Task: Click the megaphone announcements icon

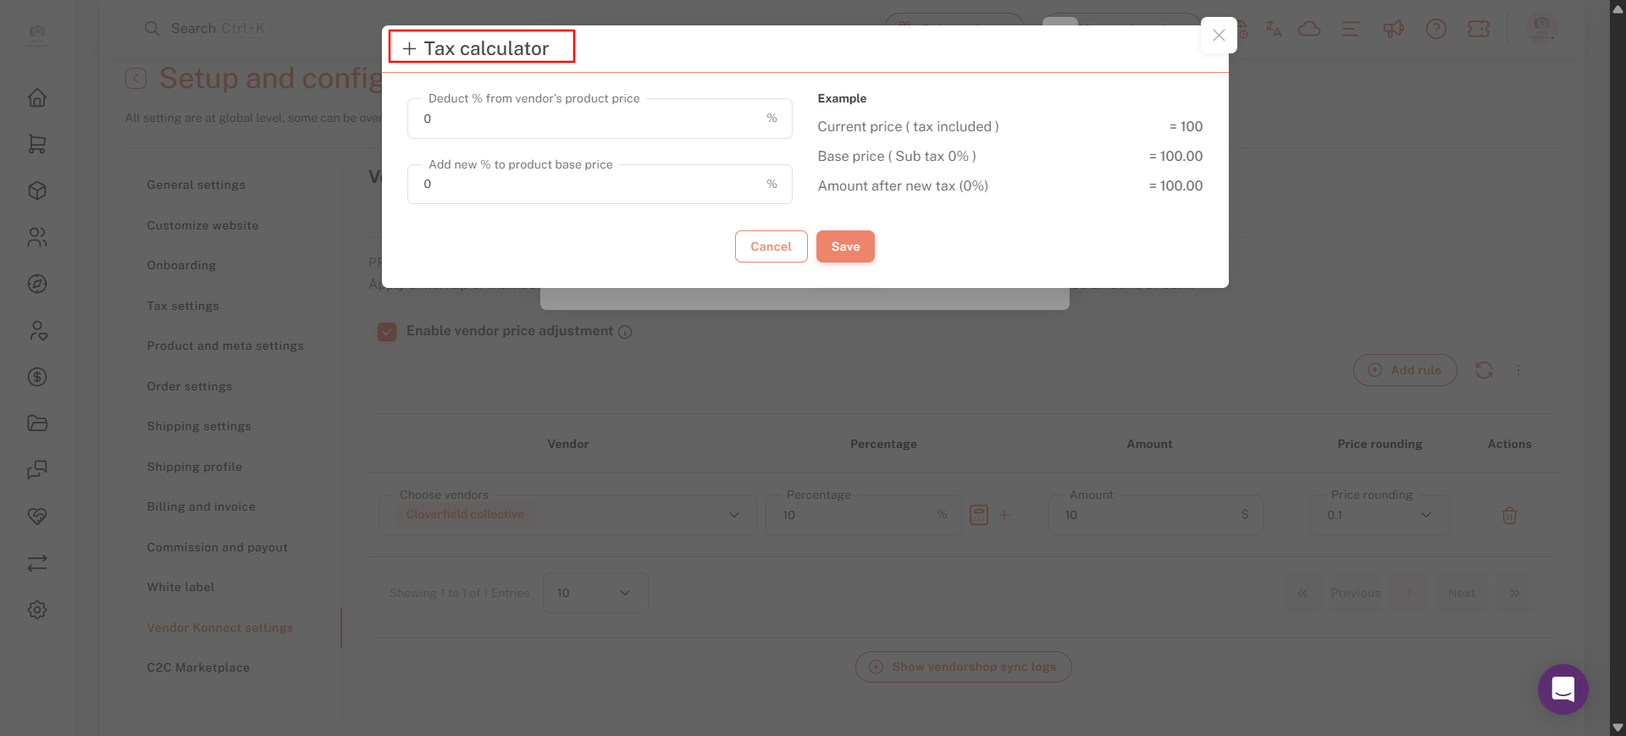Action: [1393, 29]
